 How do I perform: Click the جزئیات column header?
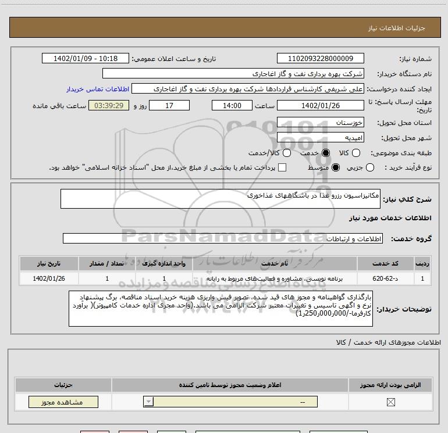pyautogui.click(x=63, y=385)
